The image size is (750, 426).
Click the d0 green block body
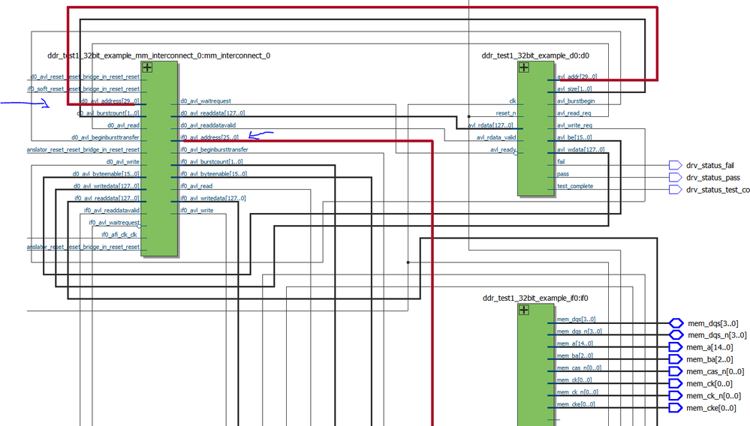(x=536, y=128)
